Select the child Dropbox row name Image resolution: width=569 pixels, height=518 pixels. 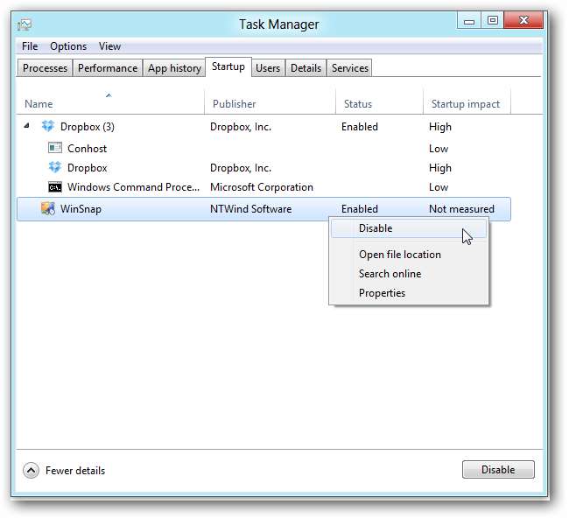pyautogui.click(x=87, y=168)
